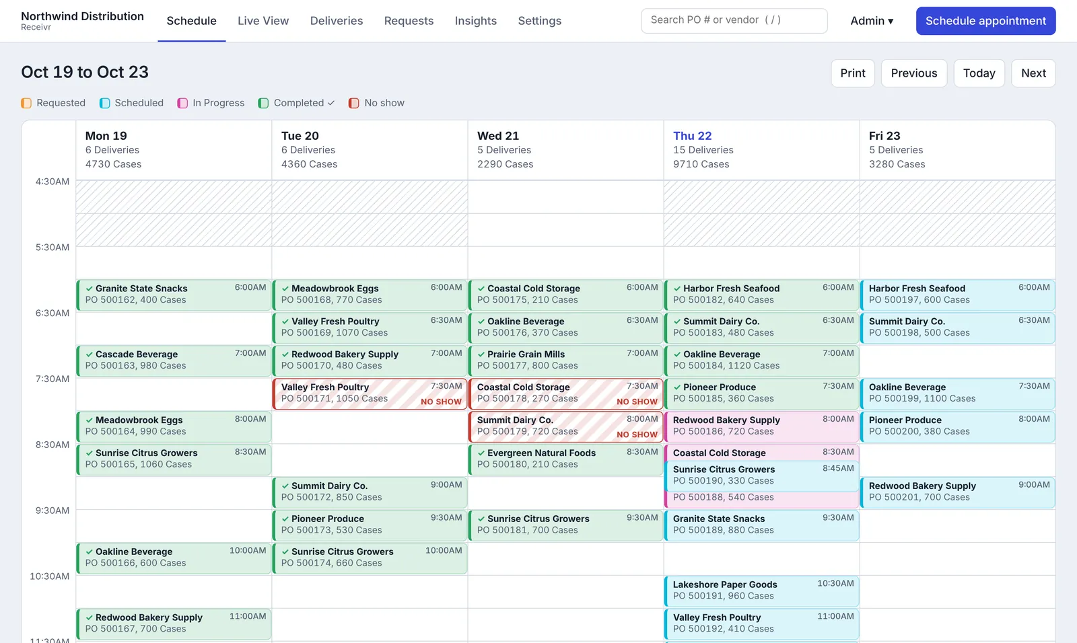Image resolution: width=1077 pixels, height=643 pixels.
Task: Click the Completed green legend swatch
Action: 263,103
